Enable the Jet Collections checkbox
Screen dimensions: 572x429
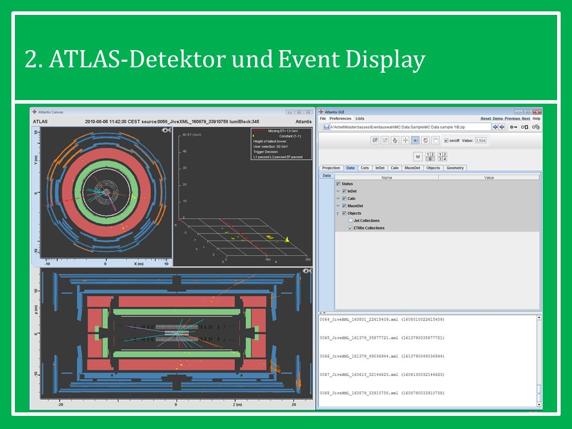tap(350, 220)
